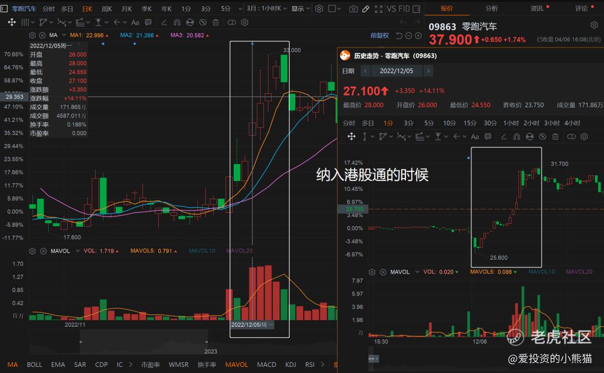
Task: Open chart settings hexagon gear in top bar
Action: tap(319, 8)
